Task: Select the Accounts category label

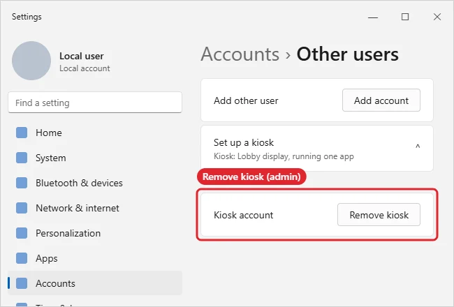Action: tap(55, 283)
